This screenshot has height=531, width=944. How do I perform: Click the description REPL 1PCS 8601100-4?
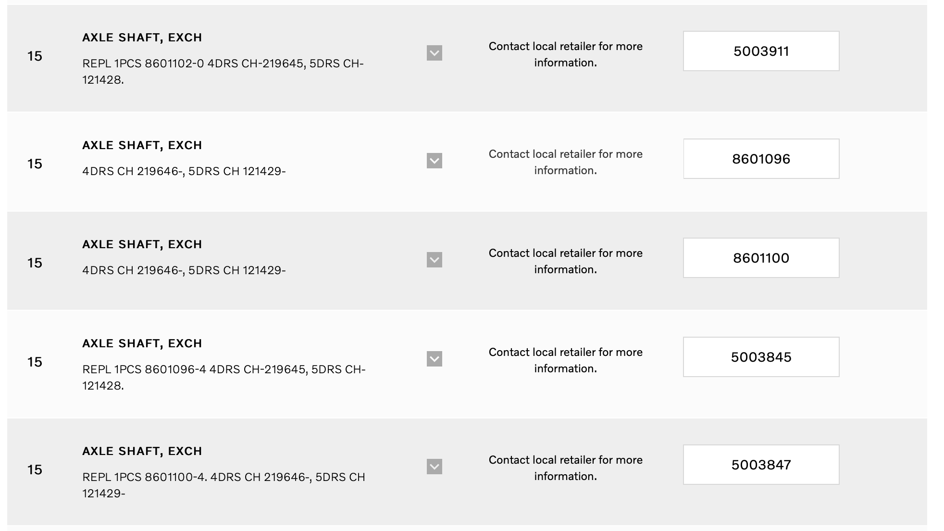224,485
